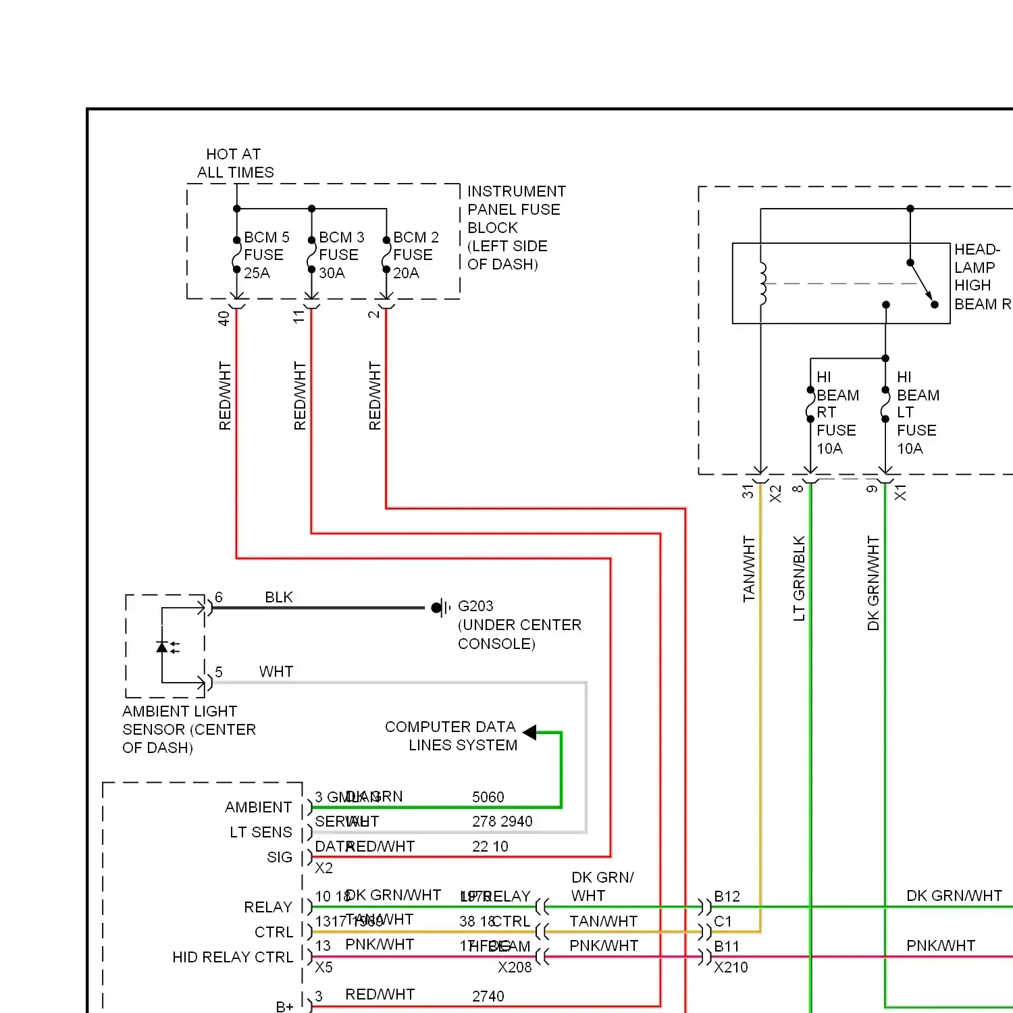The height and width of the screenshot is (1013, 1013).
Task: Click the "HID RELAY CTRL" label
Action: 233,957
